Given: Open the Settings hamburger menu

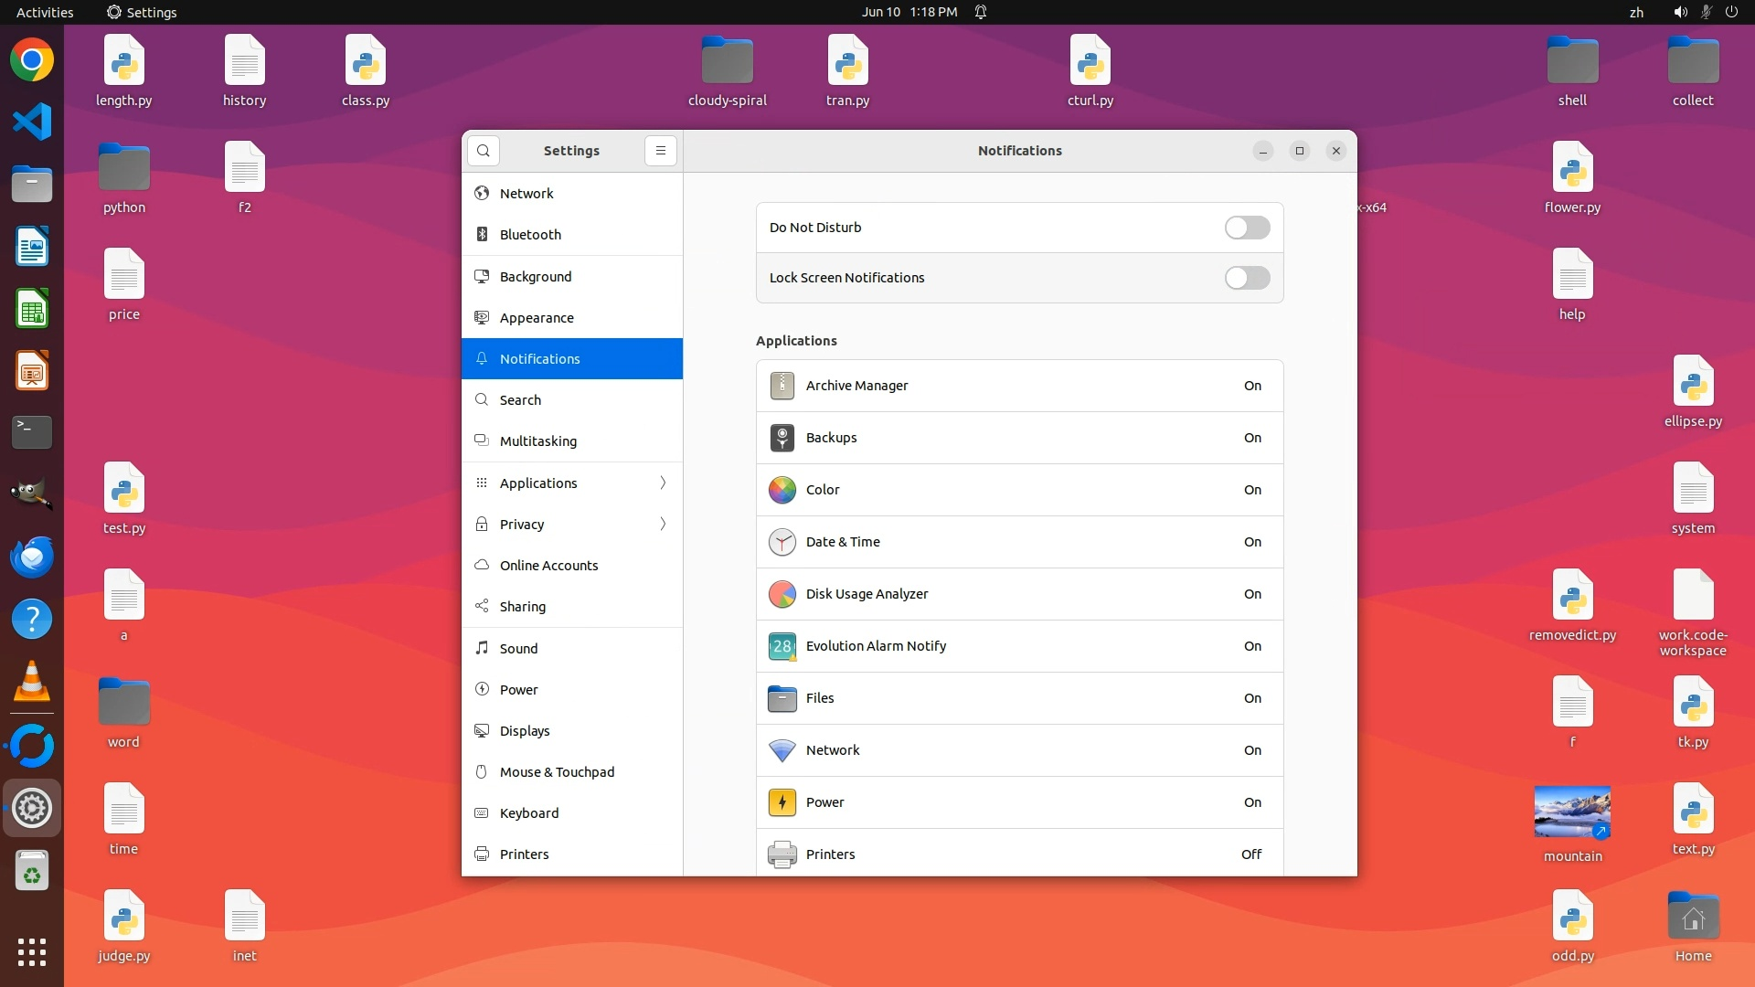Looking at the screenshot, I should point(661,151).
